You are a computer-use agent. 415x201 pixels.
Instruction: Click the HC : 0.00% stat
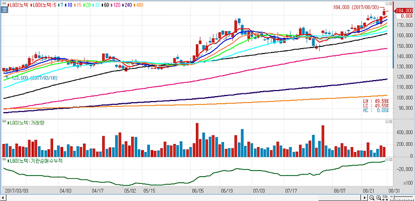coord(376,110)
